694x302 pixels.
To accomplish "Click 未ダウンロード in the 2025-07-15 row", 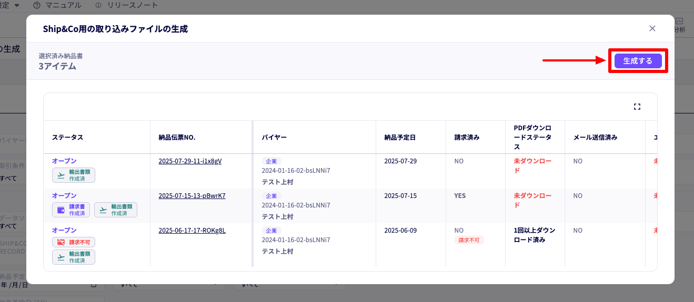I will pyautogui.click(x=532, y=200).
